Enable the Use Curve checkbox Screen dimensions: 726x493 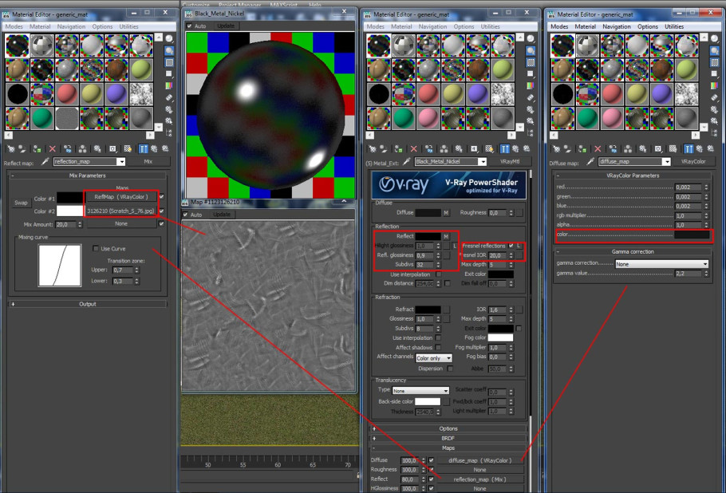(x=96, y=249)
